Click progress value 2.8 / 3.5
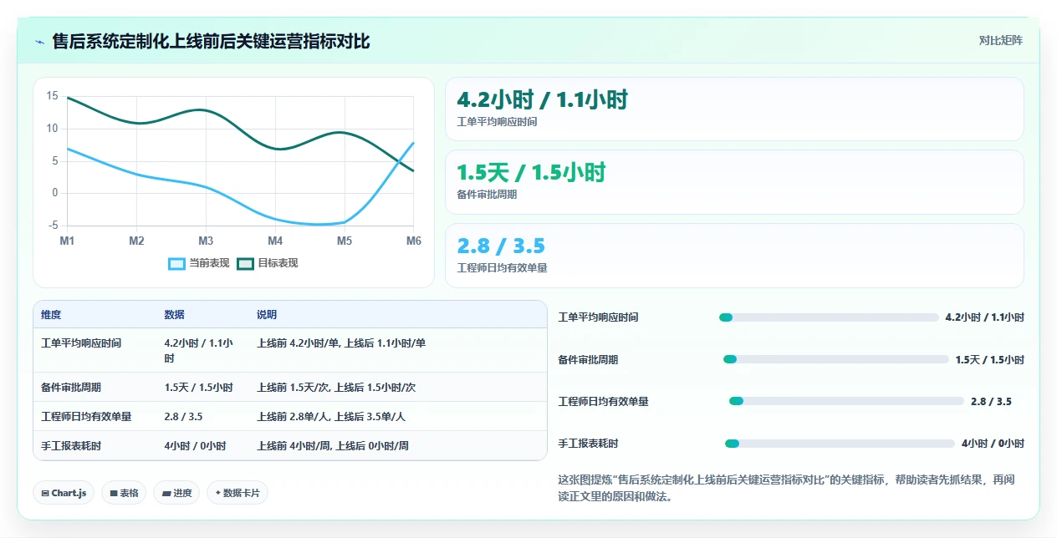 pos(991,401)
